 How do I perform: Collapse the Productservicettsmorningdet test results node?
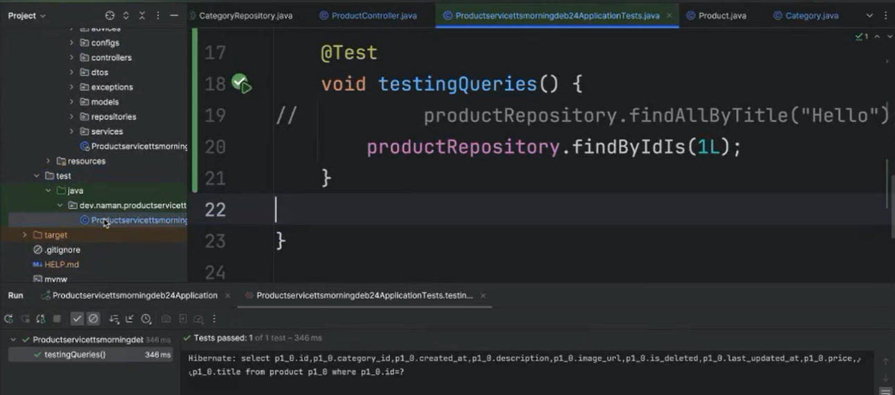pos(13,340)
